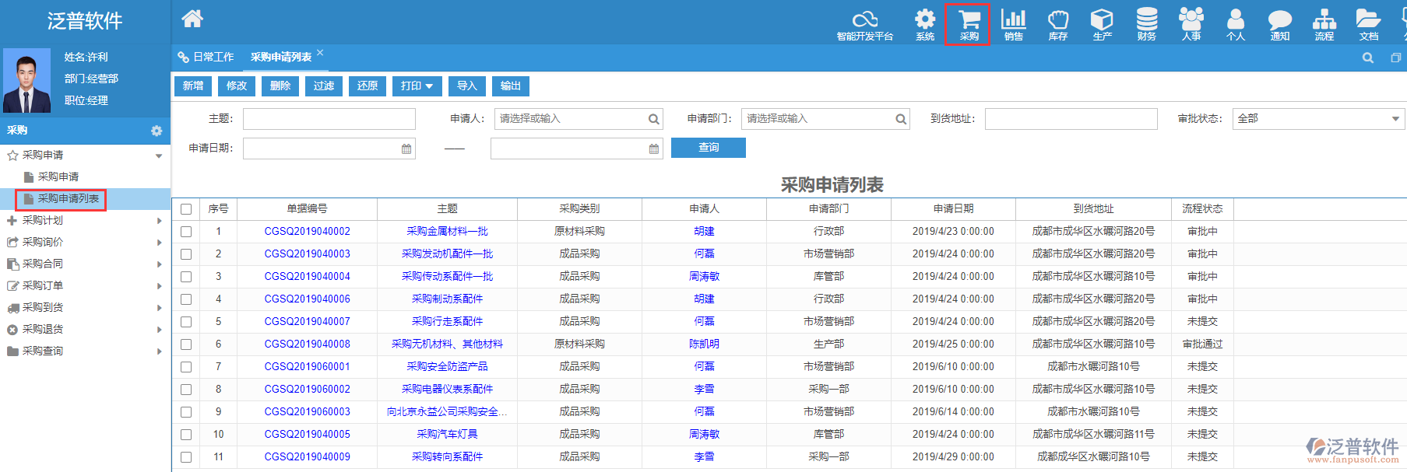1407x472 pixels.
Task: Open the 打印 dropdown button
Action: coord(417,86)
